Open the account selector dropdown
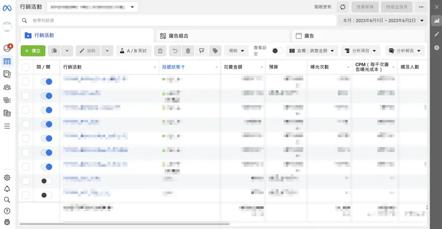Viewport: 442px width, 229px height. point(93,7)
